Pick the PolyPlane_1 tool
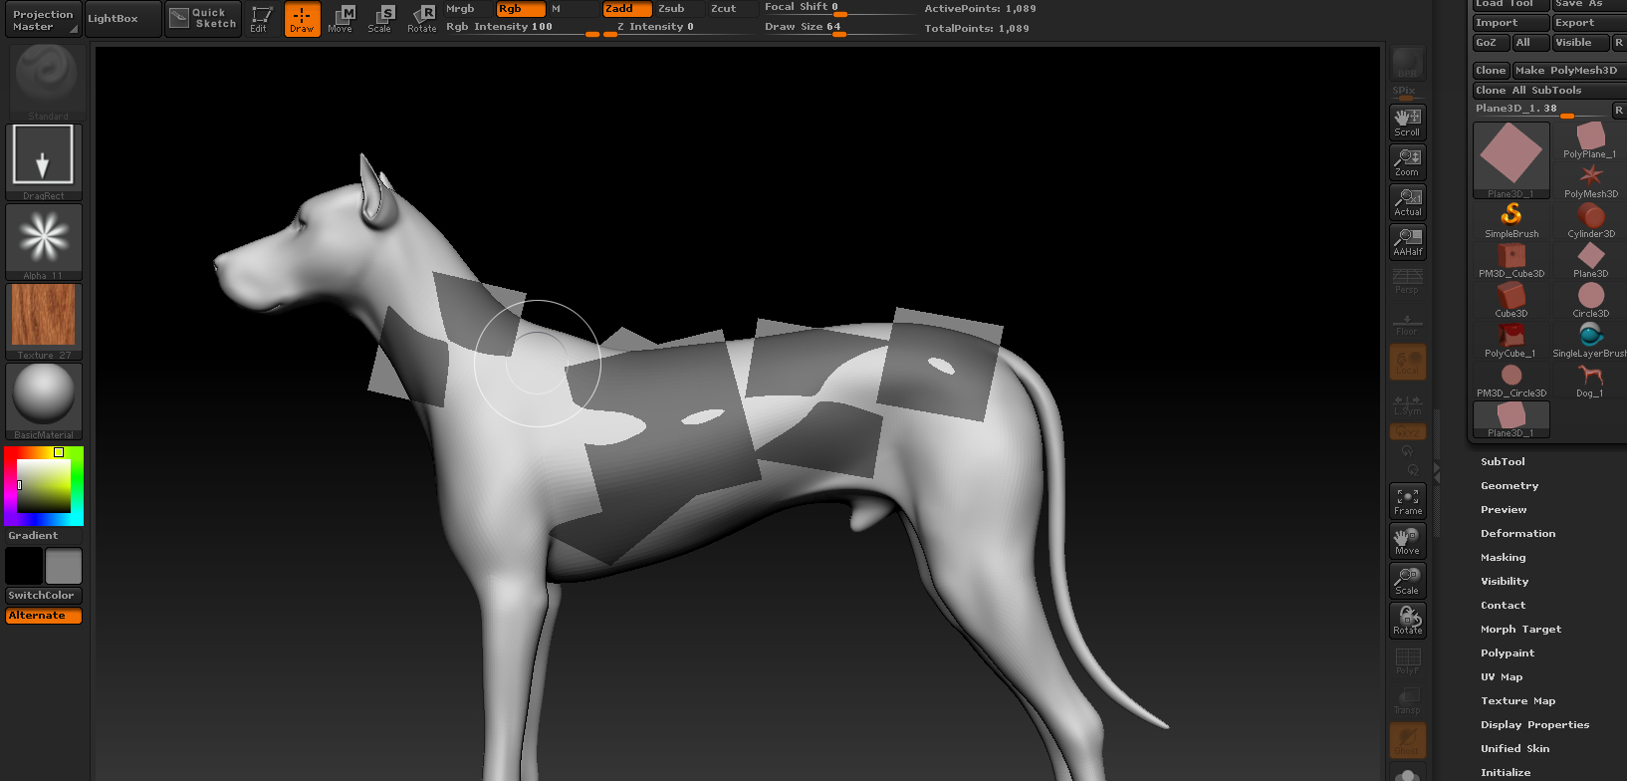This screenshot has height=781, width=1627. coord(1590,140)
